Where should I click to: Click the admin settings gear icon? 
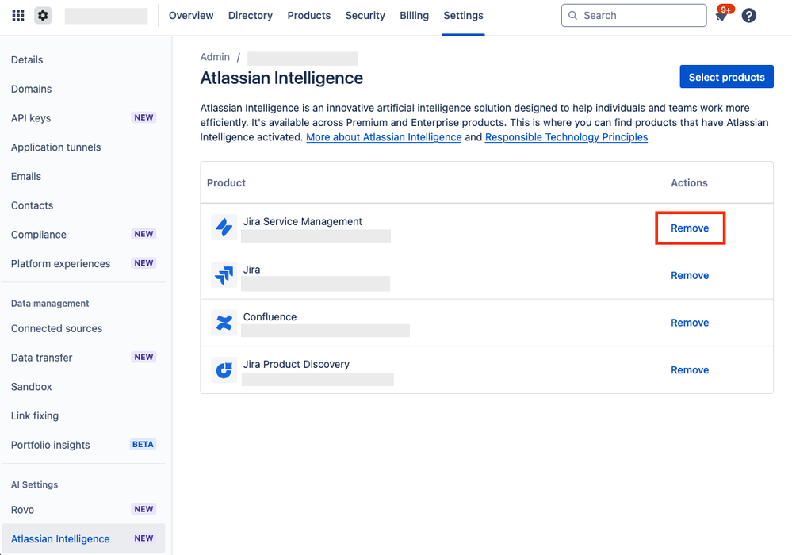pyautogui.click(x=43, y=16)
